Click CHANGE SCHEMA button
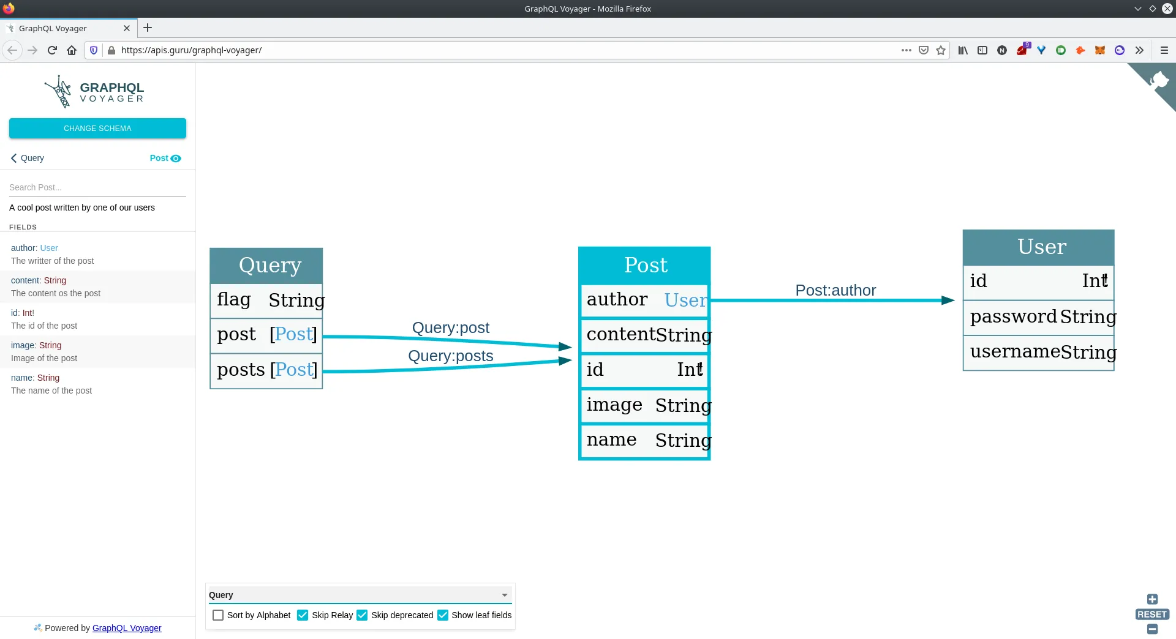This screenshot has width=1176, height=639. [x=97, y=129]
